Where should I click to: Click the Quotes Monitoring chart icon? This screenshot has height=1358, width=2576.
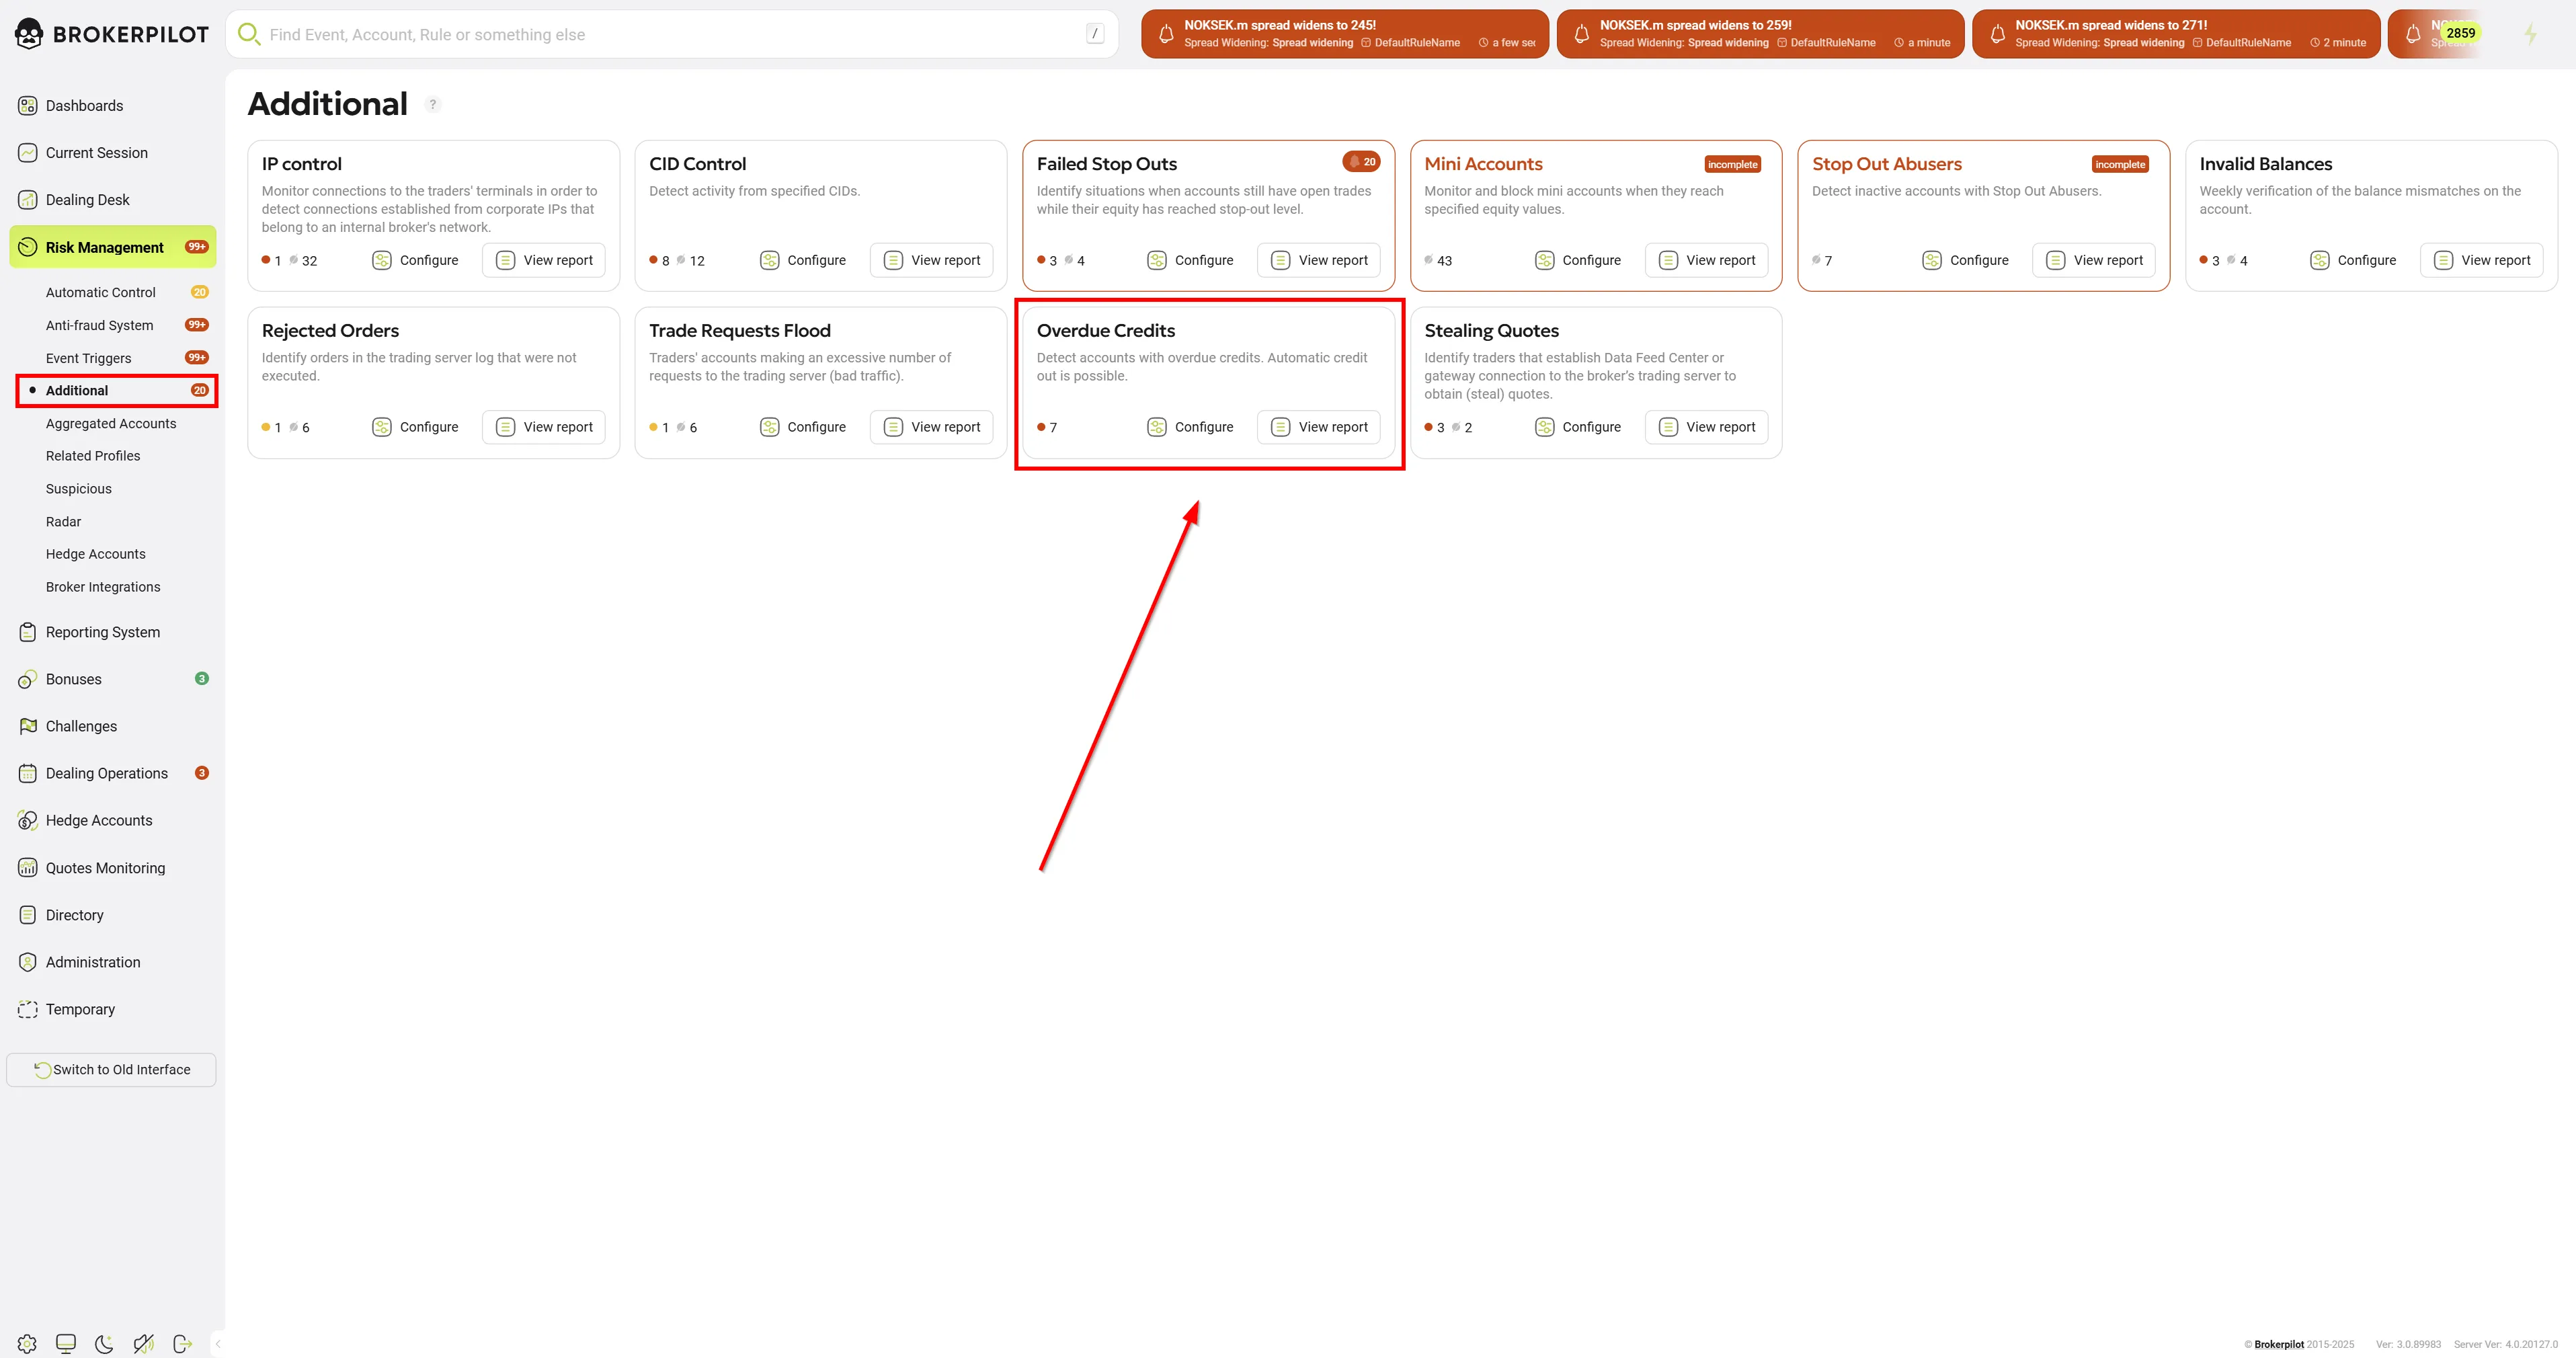click(28, 868)
